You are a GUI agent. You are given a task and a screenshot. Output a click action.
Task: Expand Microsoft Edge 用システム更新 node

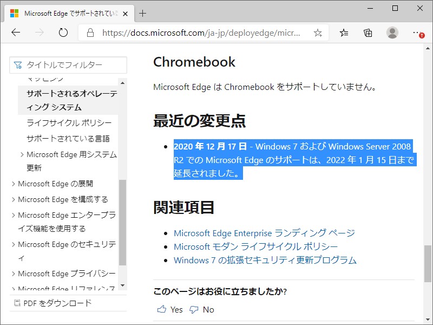pos(22,154)
